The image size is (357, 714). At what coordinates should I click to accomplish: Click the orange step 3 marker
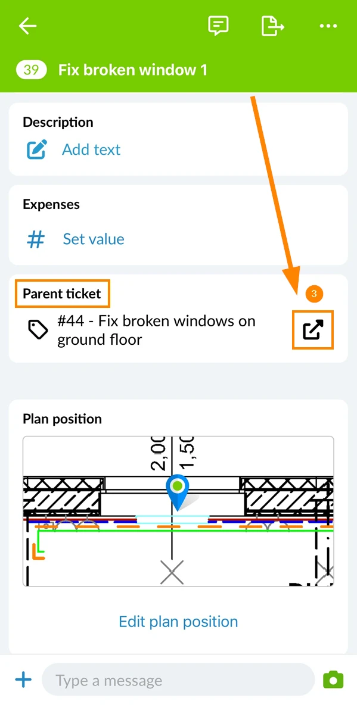314,294
